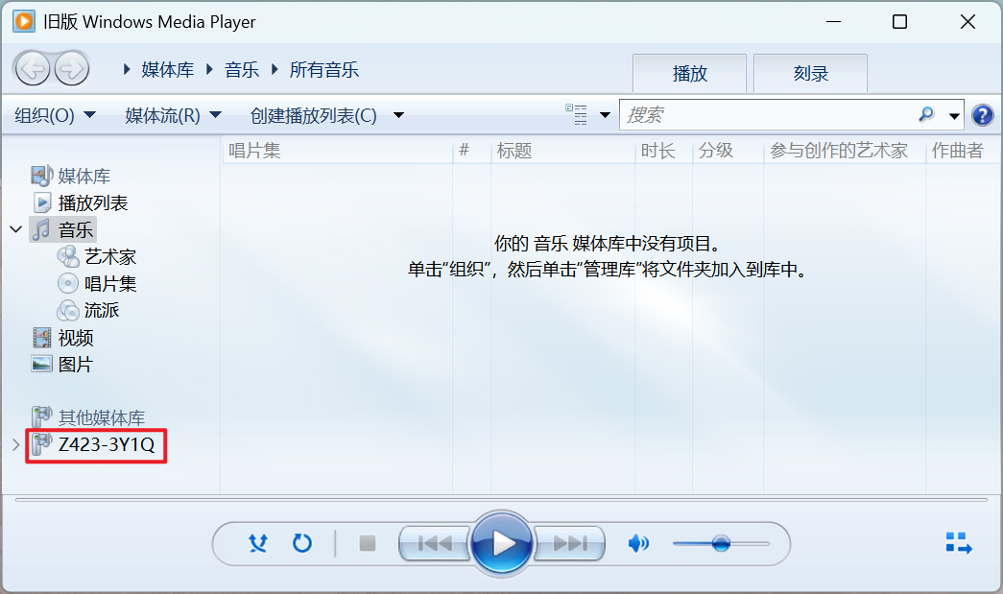Open the 播放 tab
Viewport: 1003px width, 594px height.
pyautogui.click(x=689, y=74)
